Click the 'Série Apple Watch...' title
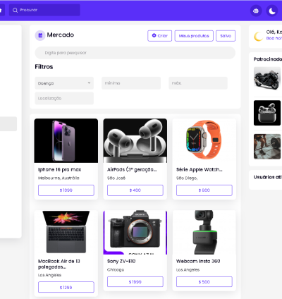This screenshot has width=282, height=299. pyautogui.click(x=200, y=169)
